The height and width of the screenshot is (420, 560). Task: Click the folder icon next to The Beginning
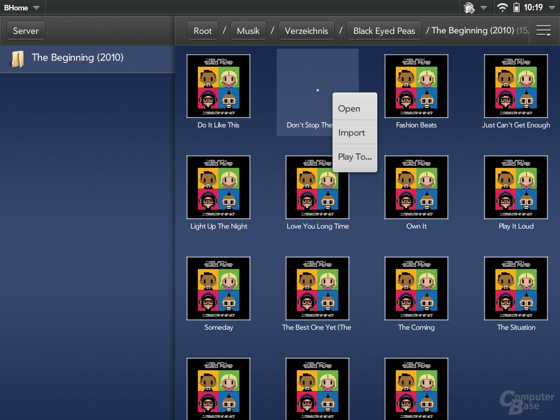pyautogui.click(x=17, y=59)
